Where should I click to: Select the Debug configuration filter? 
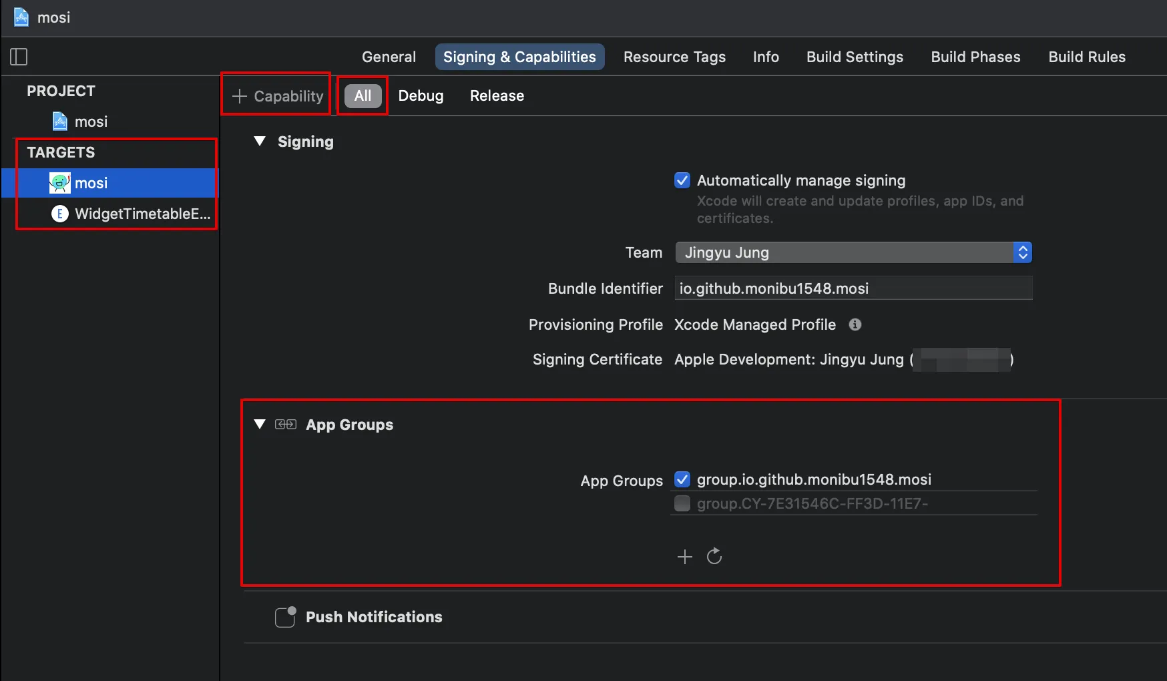(421, 95)
